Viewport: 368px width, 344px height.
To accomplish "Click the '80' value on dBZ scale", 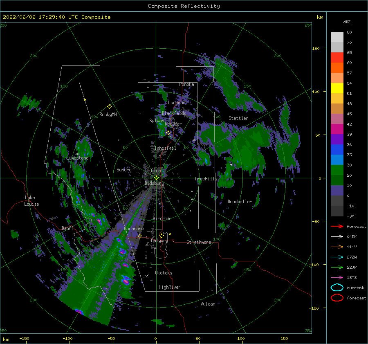I will pyautogui.click(x=349, y=32).
